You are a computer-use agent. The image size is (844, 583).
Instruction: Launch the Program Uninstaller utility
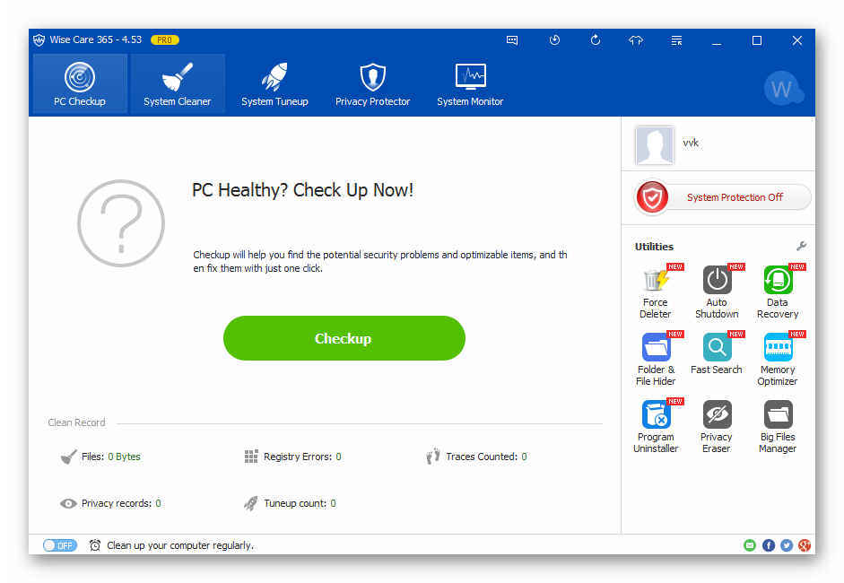click(655, 426)
